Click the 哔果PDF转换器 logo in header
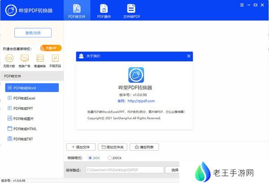Viewport: 269px width, 183px height. (11, 10)
